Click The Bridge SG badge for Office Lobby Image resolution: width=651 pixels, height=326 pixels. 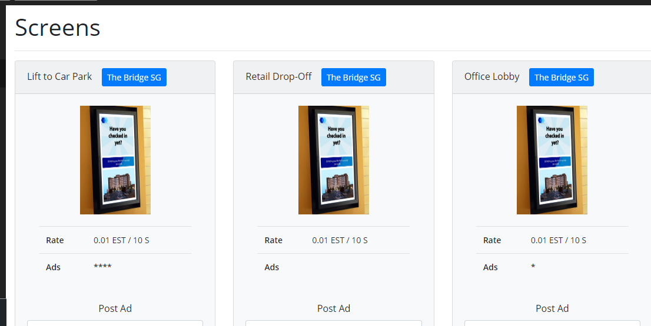click(x=562, y=78)
